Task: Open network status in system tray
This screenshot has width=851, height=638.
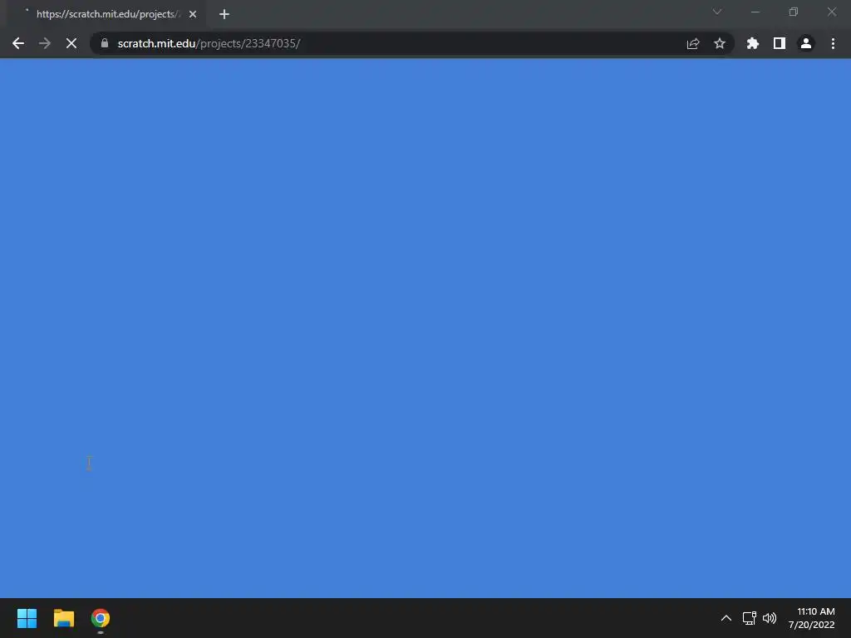Action: click(750, 618)
